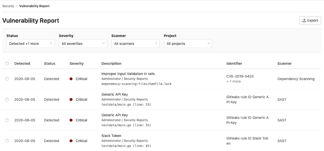Click the Export button
The height and width of the screenshot is (151, 324).
point(310,20)
